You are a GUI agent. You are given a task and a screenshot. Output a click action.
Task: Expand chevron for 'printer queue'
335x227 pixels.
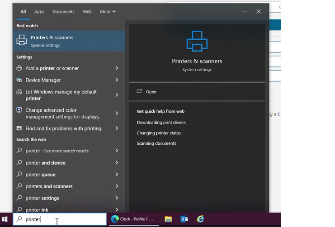(117, 175)
